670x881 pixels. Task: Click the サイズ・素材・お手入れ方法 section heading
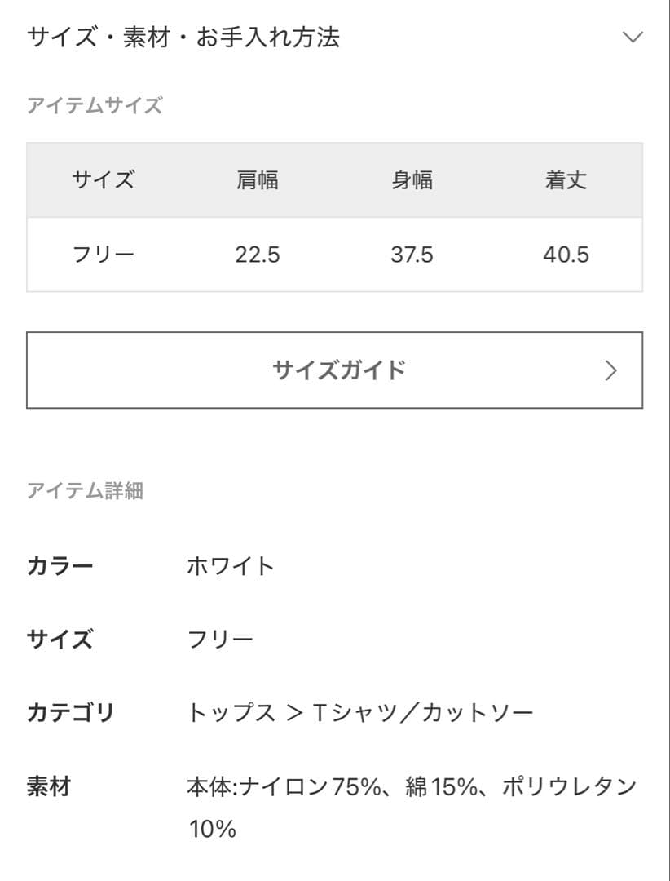[x=183, y=38]
